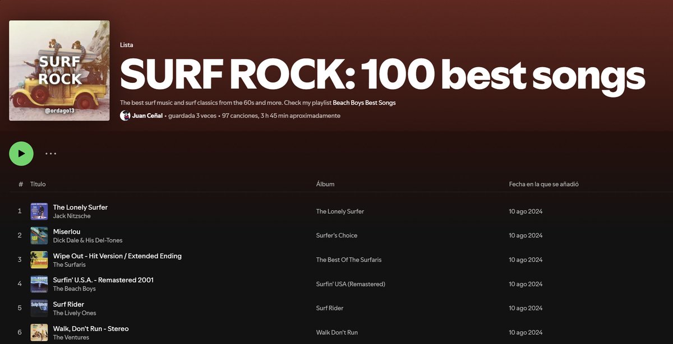Screen dimensions: 673x344
Task: Open the Surf Rider album link
Action: click(x=330, y=309)
